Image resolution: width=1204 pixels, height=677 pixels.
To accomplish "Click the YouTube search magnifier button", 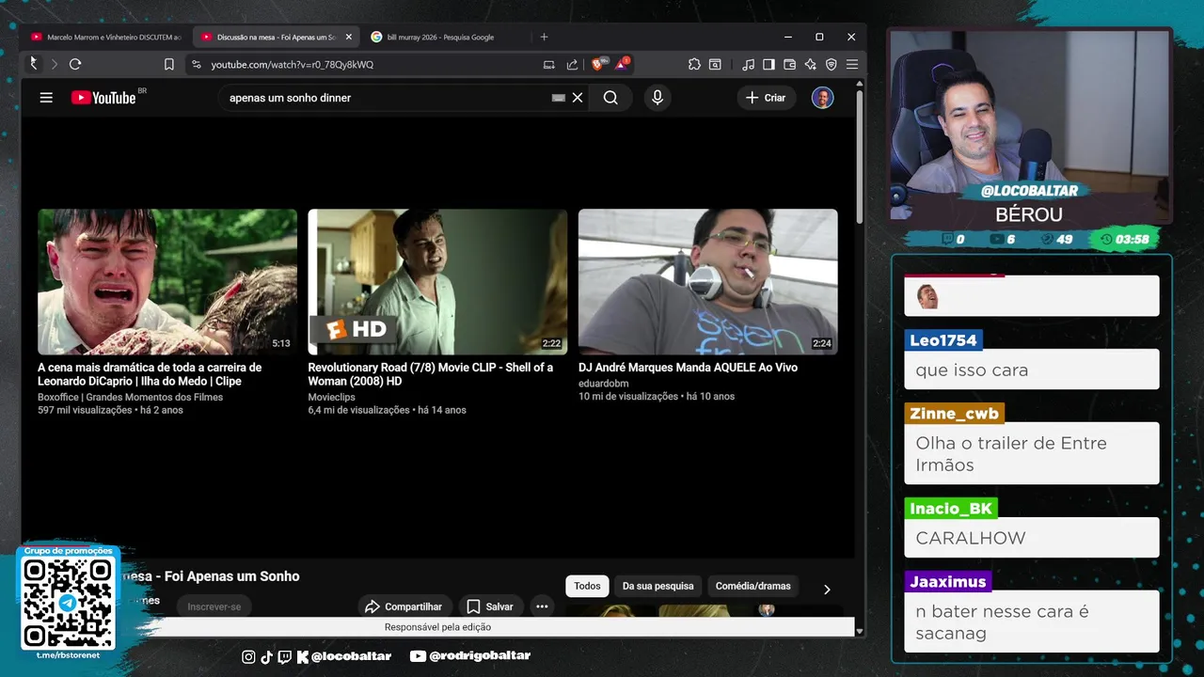I will point(610,98).
